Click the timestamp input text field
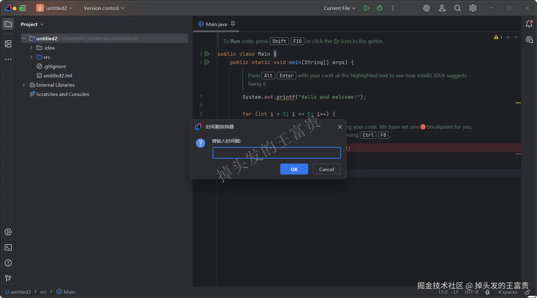 click(x=276, y=153)
